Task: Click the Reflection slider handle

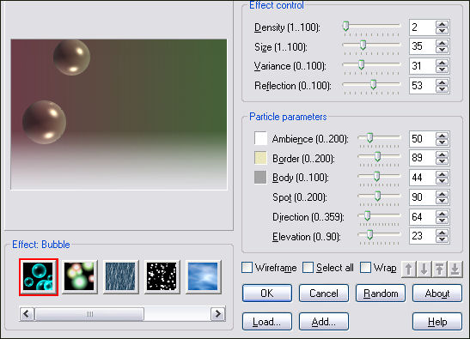Action: [x=373, y=84]
